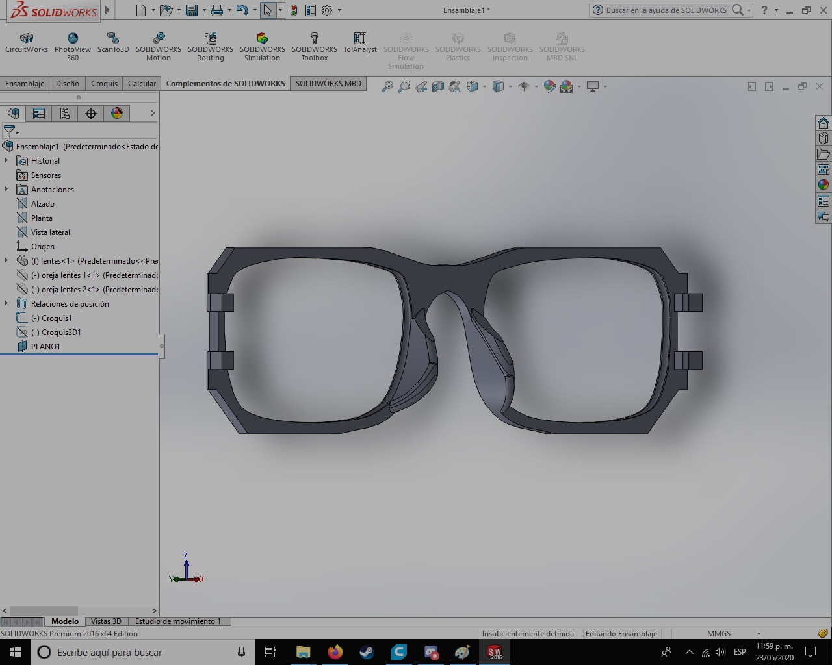832x665 pixels.
Task: Open the Apply Scene dropdown arrow
Action: click(579, 86)
